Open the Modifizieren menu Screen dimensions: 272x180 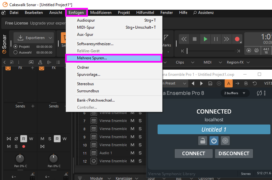pyautogui.click(x=101, y=13)
